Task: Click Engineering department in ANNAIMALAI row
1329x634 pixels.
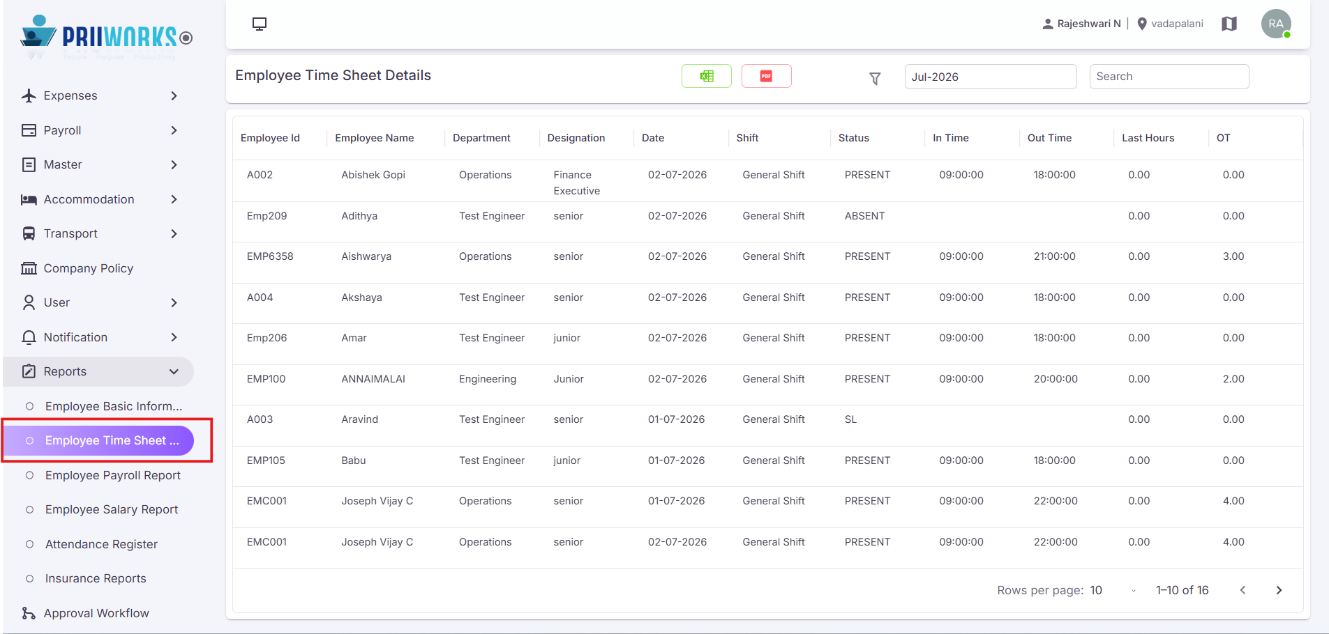Action: tap(488, 379)
